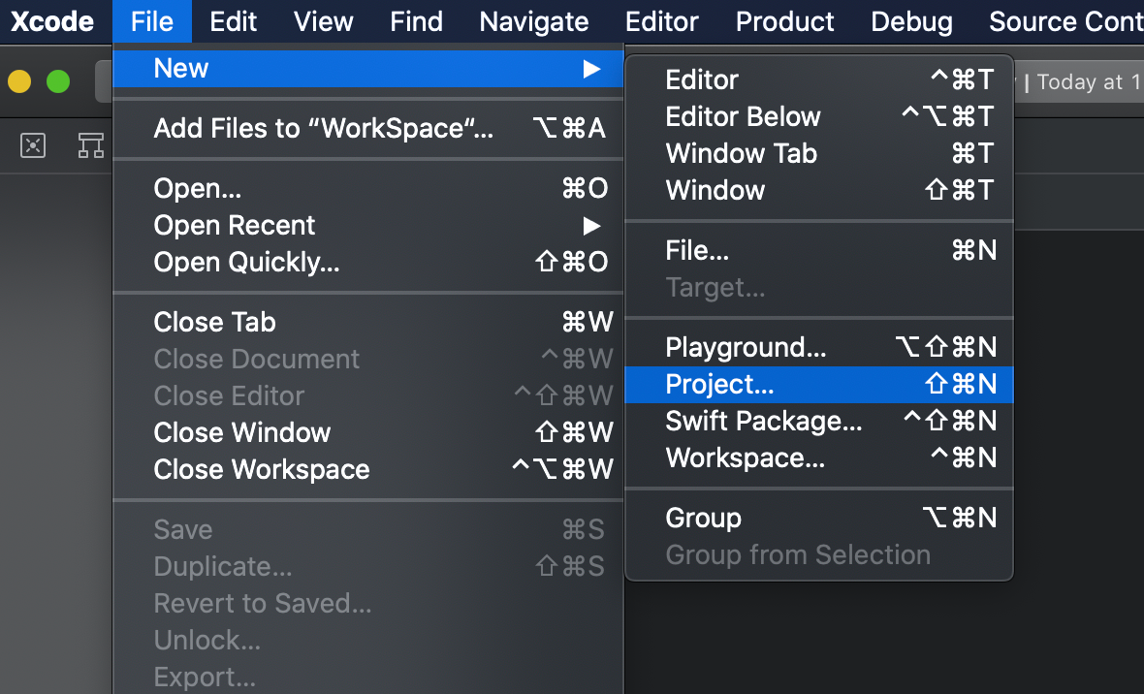Create a new Swift Package…
Screen dimensions: 1144x694
(x=819, y=421)
